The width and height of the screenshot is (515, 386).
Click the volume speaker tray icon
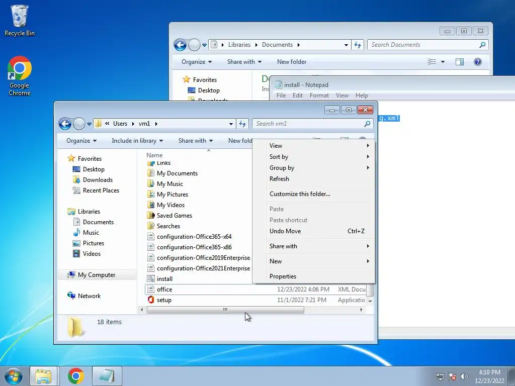(464, 376)
